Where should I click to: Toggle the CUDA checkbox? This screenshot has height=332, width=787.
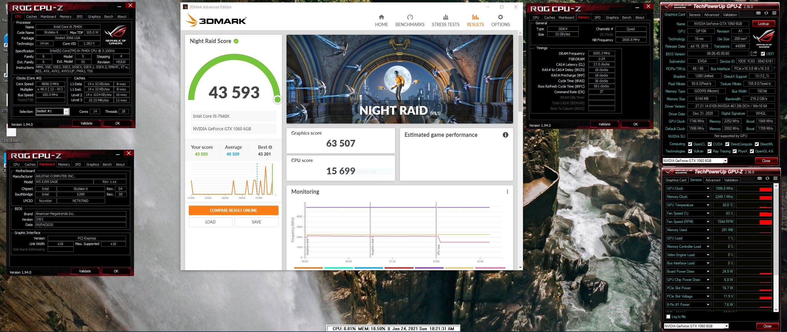point(710,144)
